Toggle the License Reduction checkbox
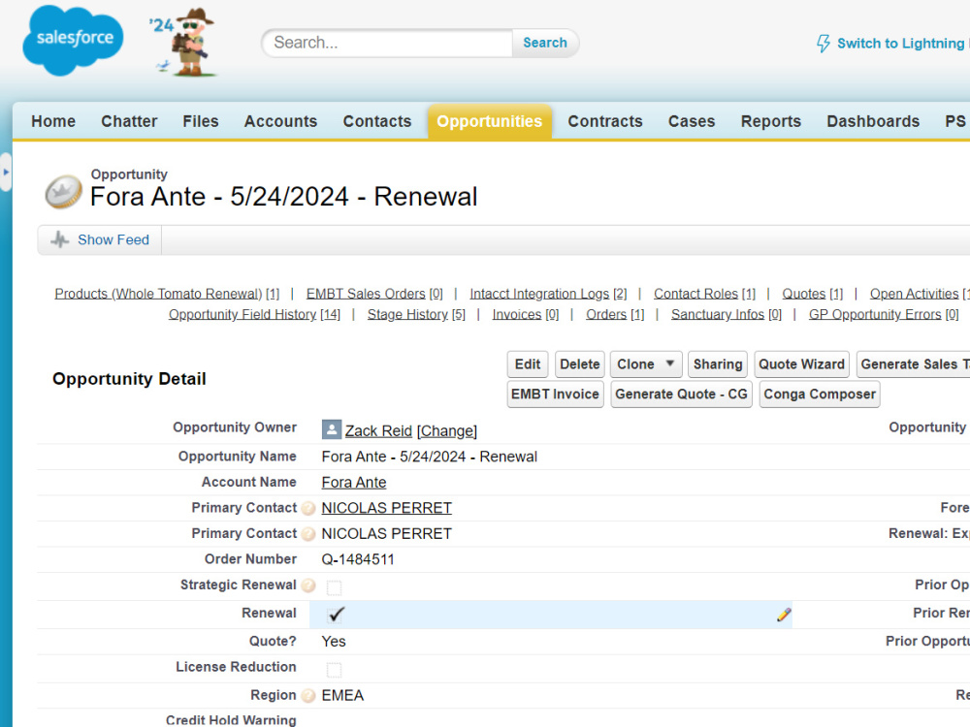This screenshot has width=970, height=727. 334,669
